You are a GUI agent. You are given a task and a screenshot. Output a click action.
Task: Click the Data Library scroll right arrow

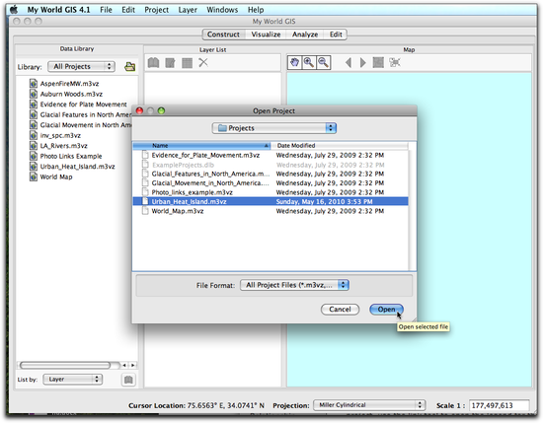(132, 365)
